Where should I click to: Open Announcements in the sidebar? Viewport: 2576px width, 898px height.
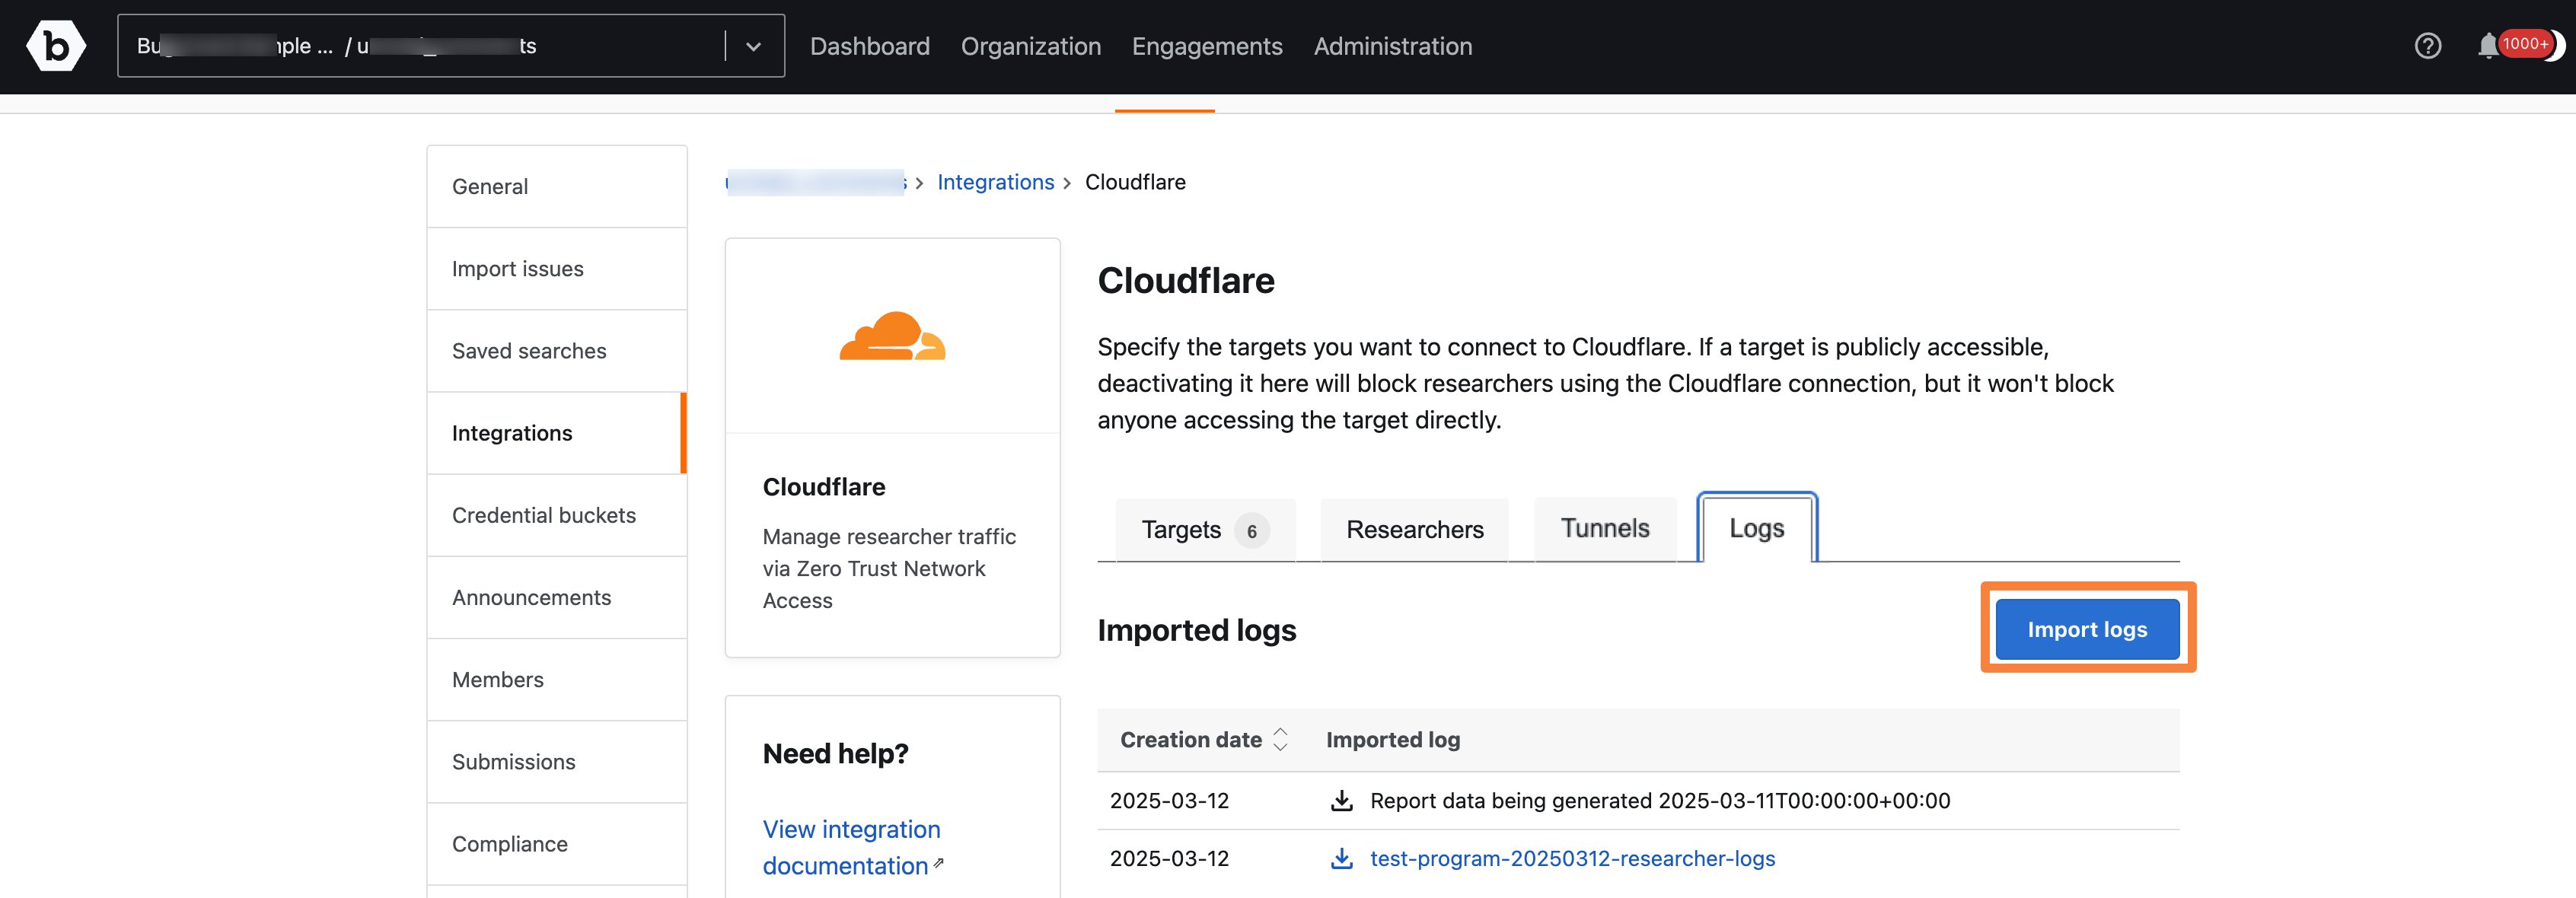(557, 597)
